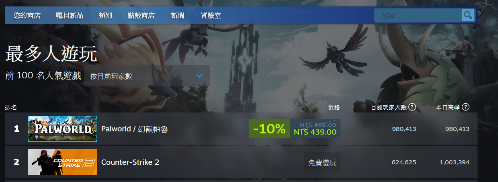Click help icon beside 目前玩家人數
Viewport: 498px width, 182px height.
tap(412, 107)
